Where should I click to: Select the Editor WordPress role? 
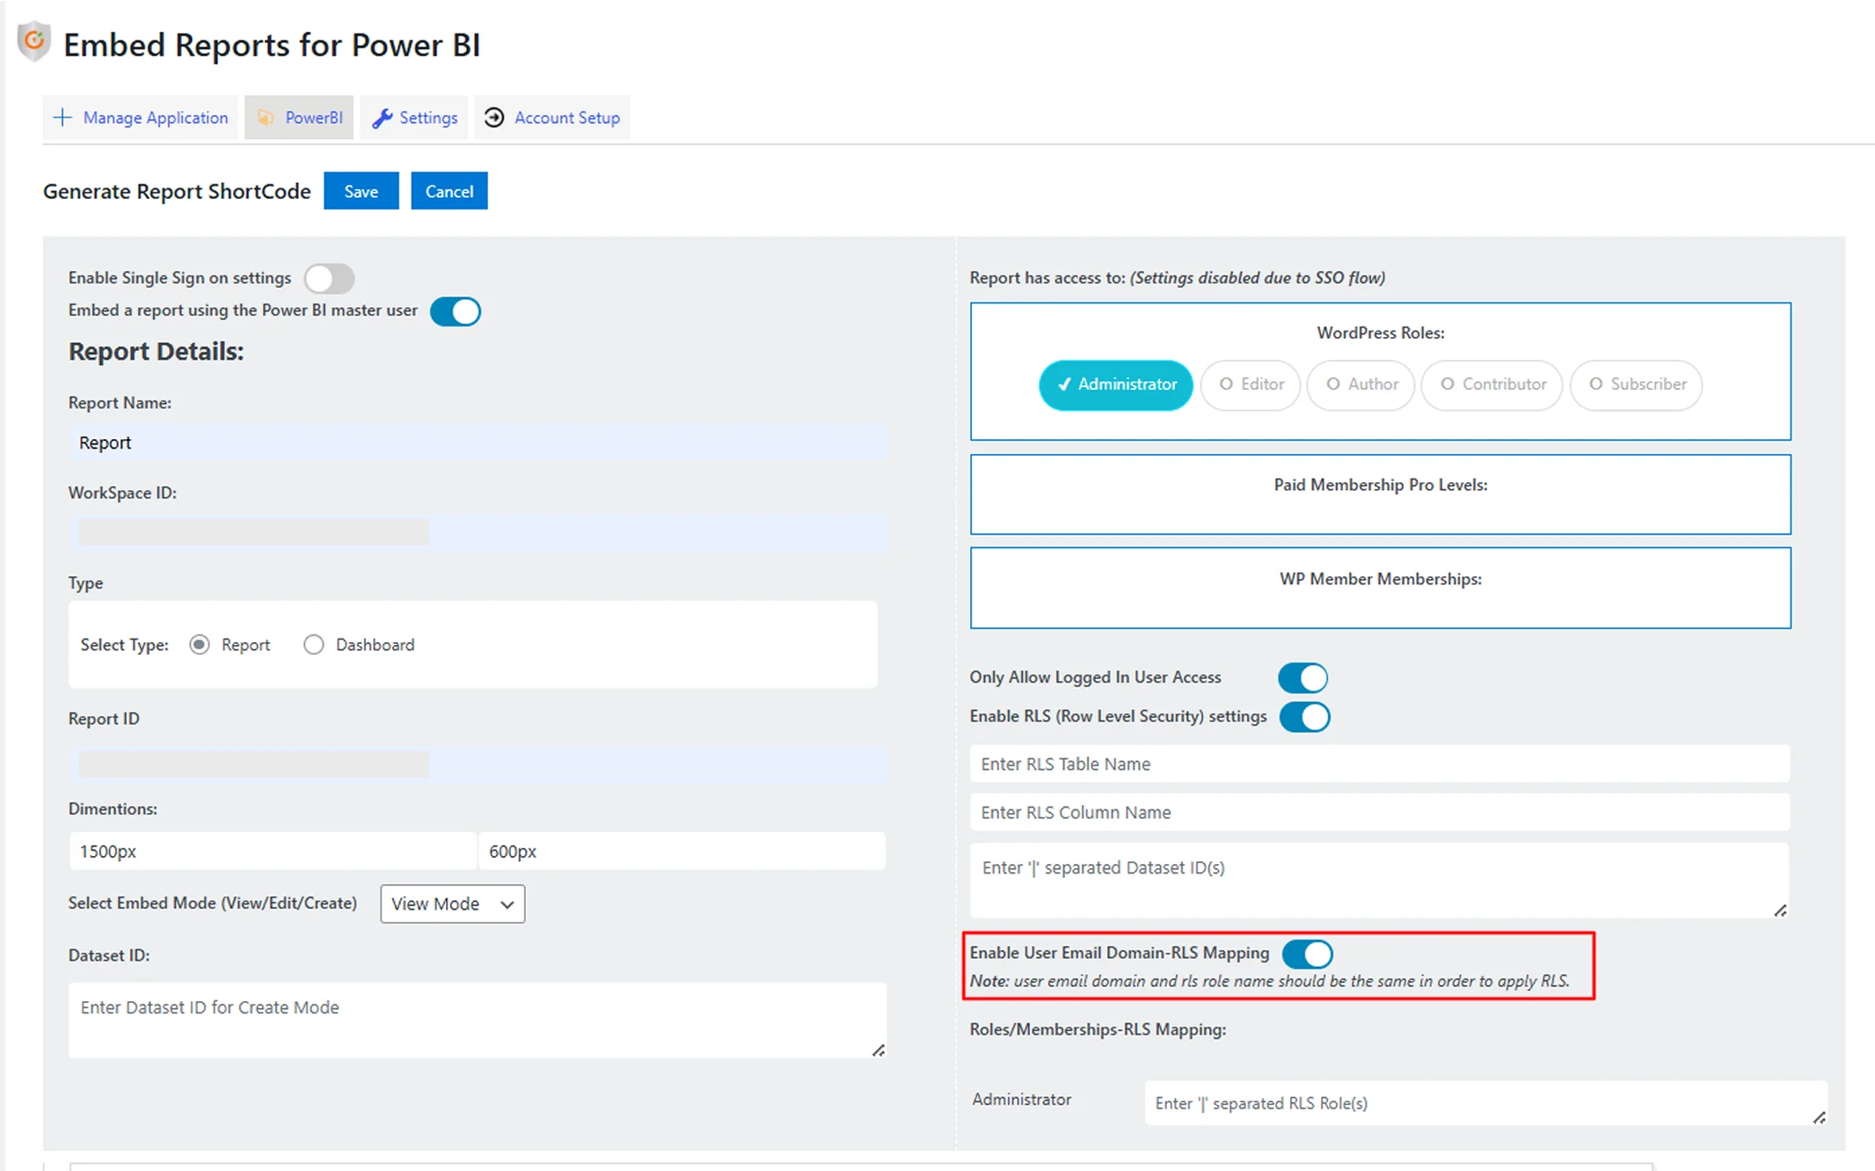tap(1251, 384)
